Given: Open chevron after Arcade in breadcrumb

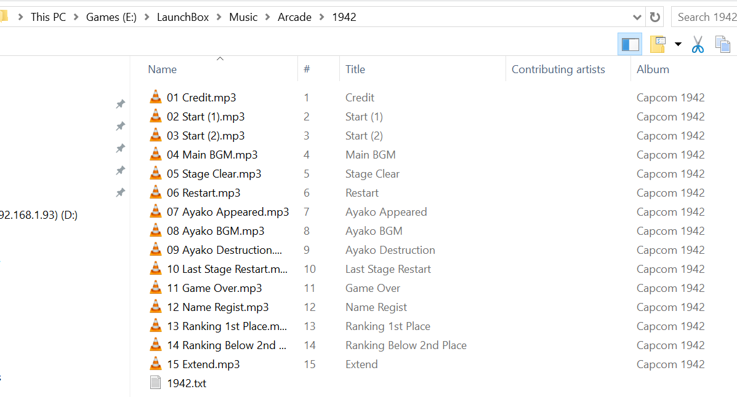Looking at the screenshot, I should point(321,17).
